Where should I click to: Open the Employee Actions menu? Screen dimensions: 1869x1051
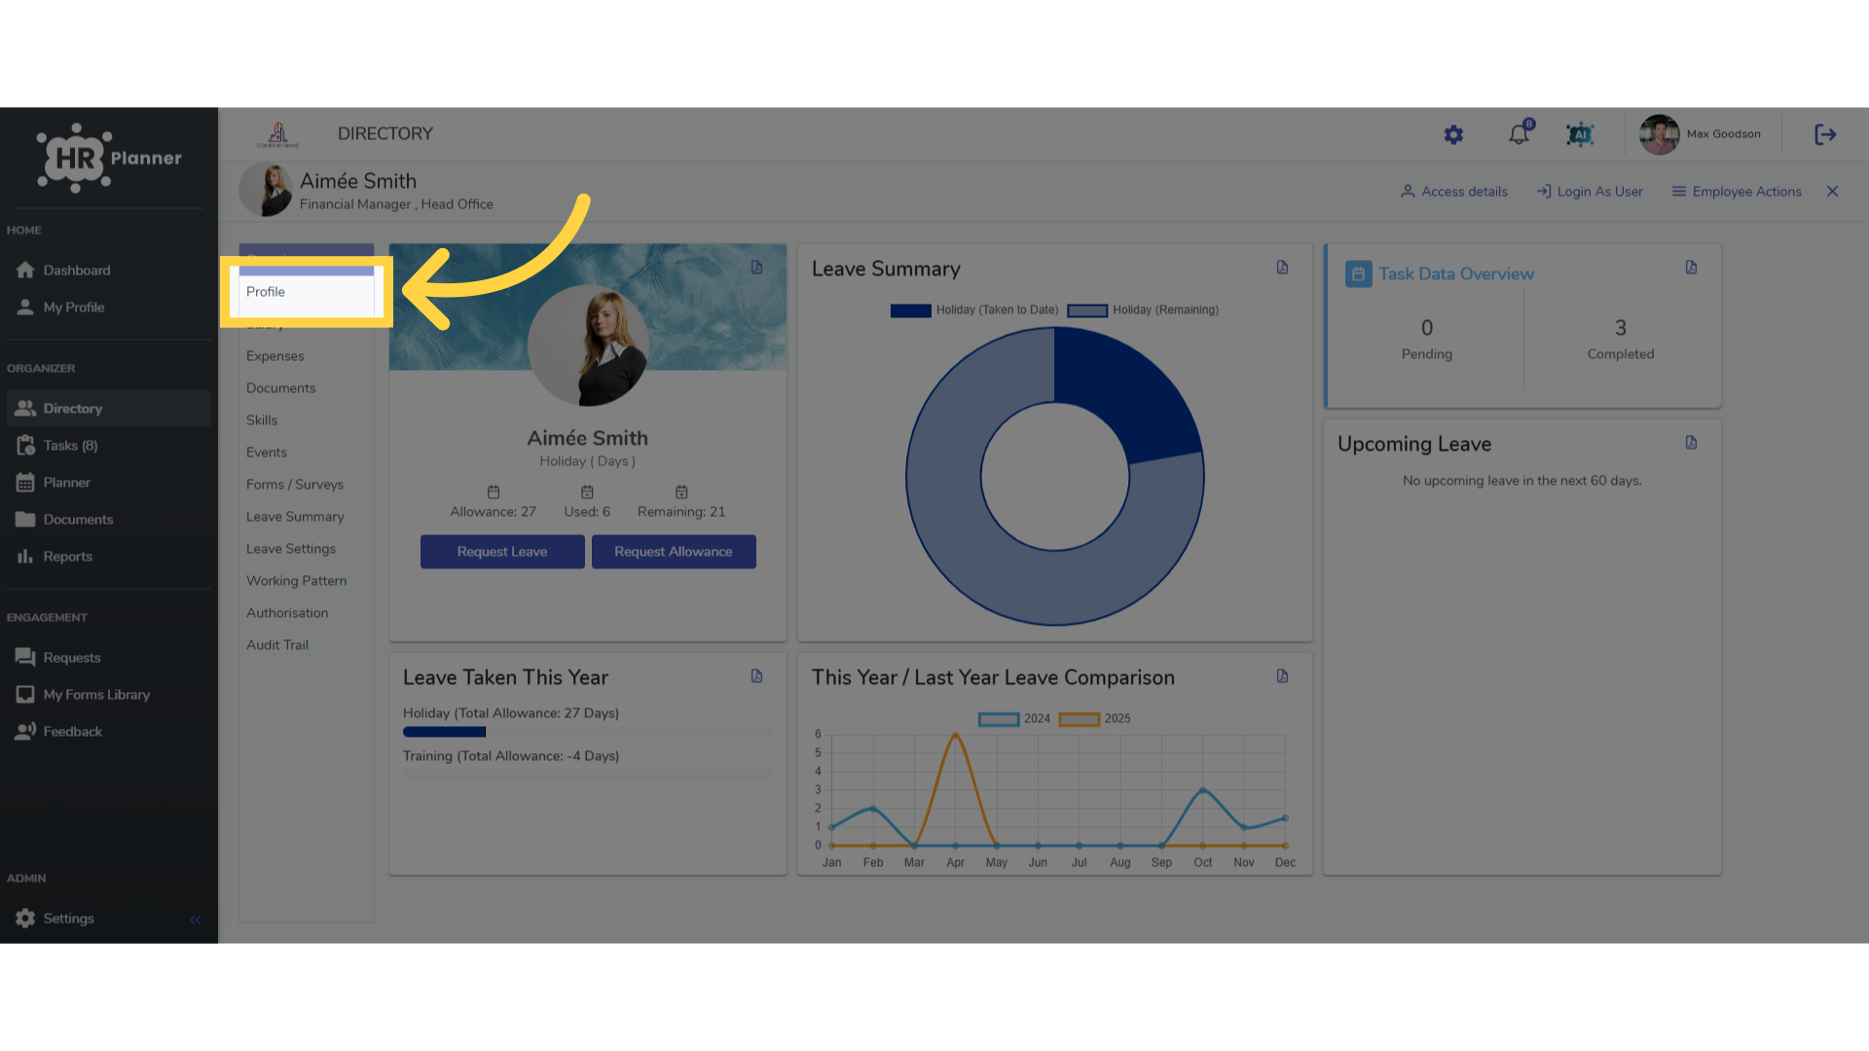(1737, 192)
